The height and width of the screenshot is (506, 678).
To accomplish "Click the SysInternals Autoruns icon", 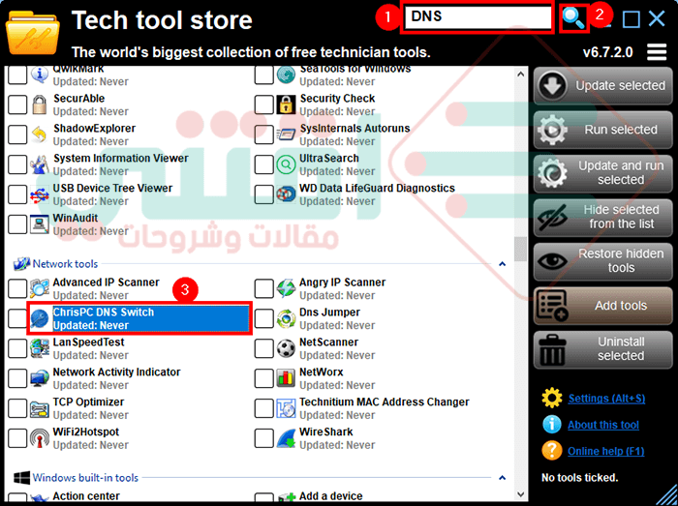I will coord(286,134).
